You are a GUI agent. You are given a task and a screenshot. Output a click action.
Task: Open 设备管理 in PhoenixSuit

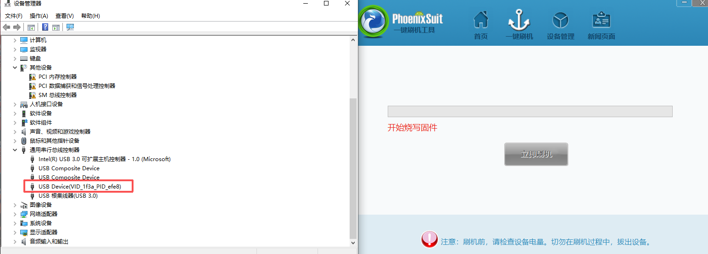(x=560, y=25)
